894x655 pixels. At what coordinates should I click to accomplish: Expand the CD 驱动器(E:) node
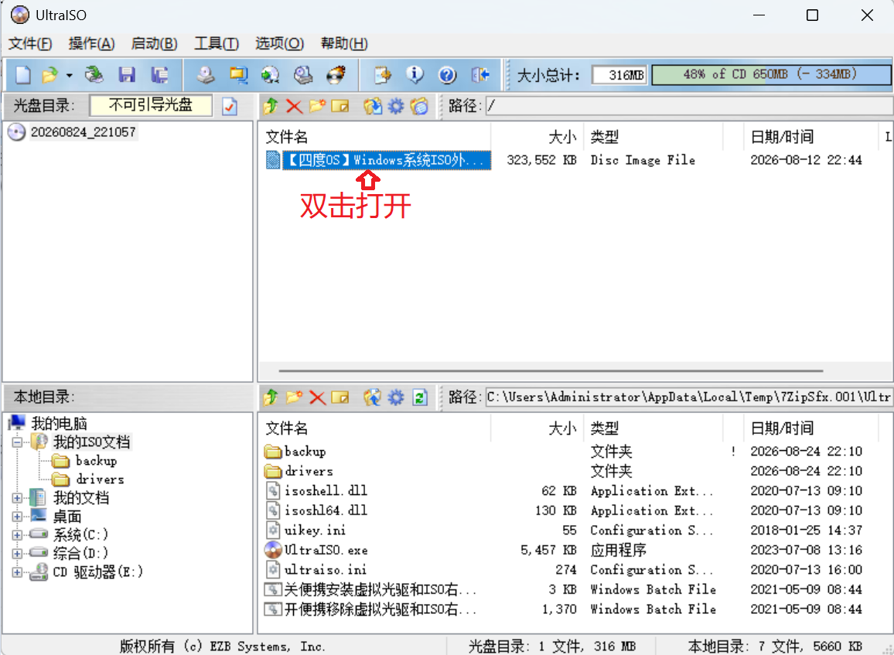tap(17, 572)
